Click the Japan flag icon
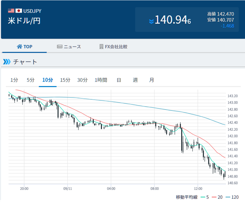The width and height of the screenshot is (245, 202). pos(19,11)
